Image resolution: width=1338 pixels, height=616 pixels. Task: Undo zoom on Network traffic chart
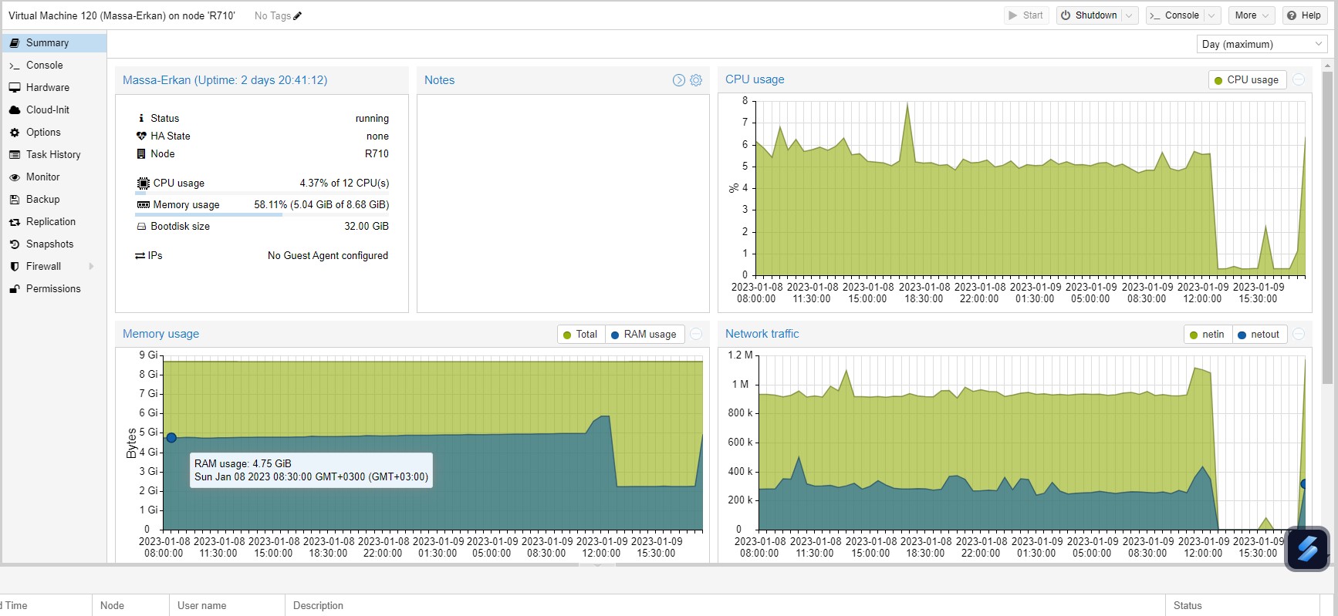pos(1299,334)
